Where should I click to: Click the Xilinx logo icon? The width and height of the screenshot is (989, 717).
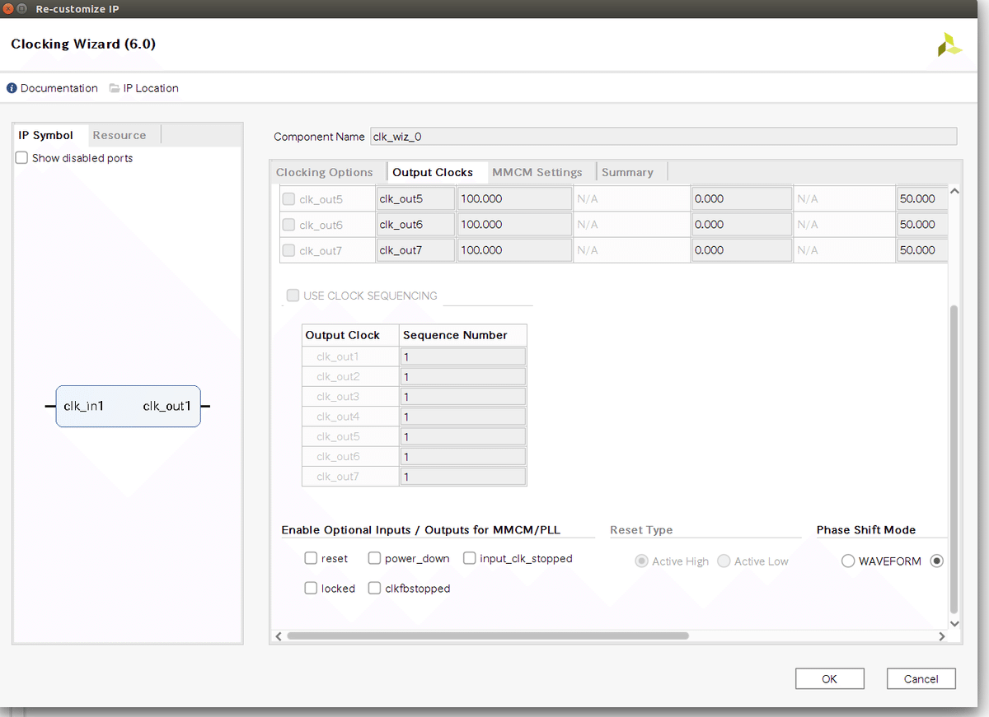pos(949,45)
